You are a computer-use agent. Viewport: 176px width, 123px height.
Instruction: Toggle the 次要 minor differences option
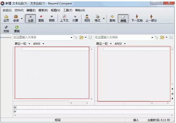pos(75,18)
